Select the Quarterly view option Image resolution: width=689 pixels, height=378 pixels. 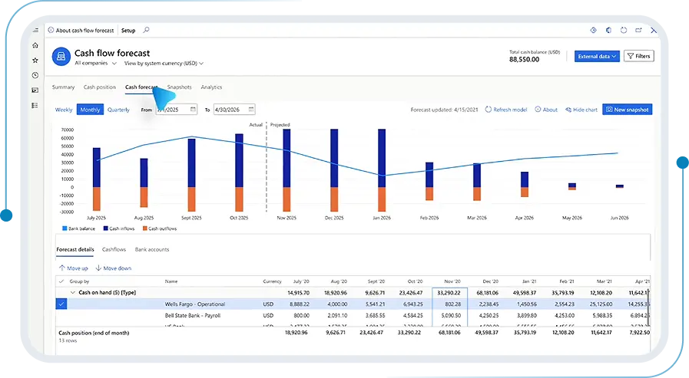pyautogui.click(x=118, y=110)
